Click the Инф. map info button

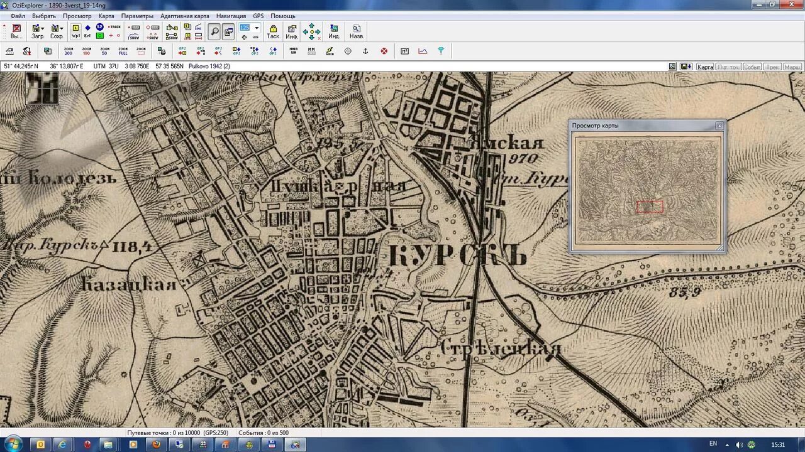coord(292,31)
